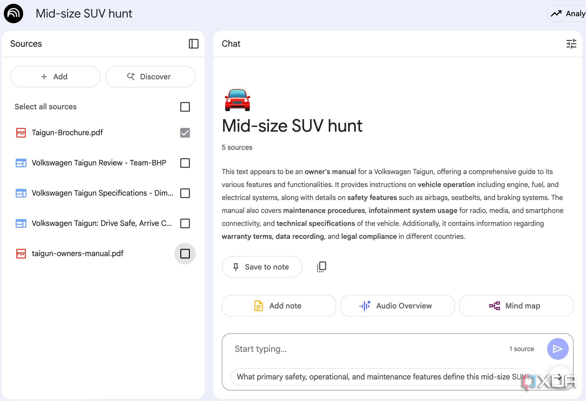Click the send message arrow

point(558,349)
